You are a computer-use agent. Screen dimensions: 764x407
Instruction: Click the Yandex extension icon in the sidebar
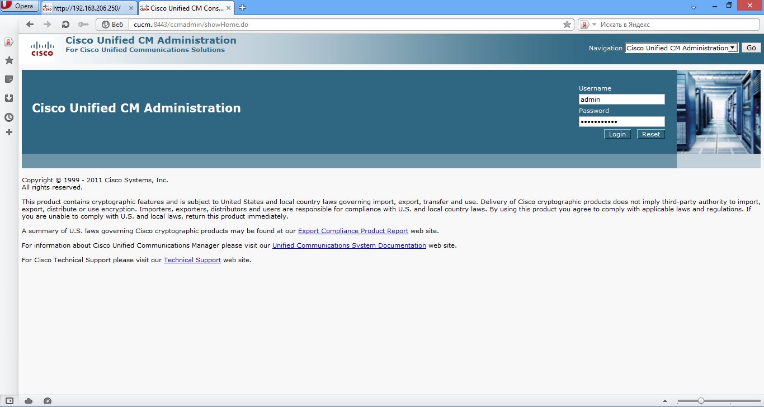[8, 41]
